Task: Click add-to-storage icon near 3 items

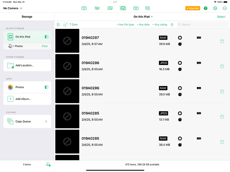Action: point(48,164)
